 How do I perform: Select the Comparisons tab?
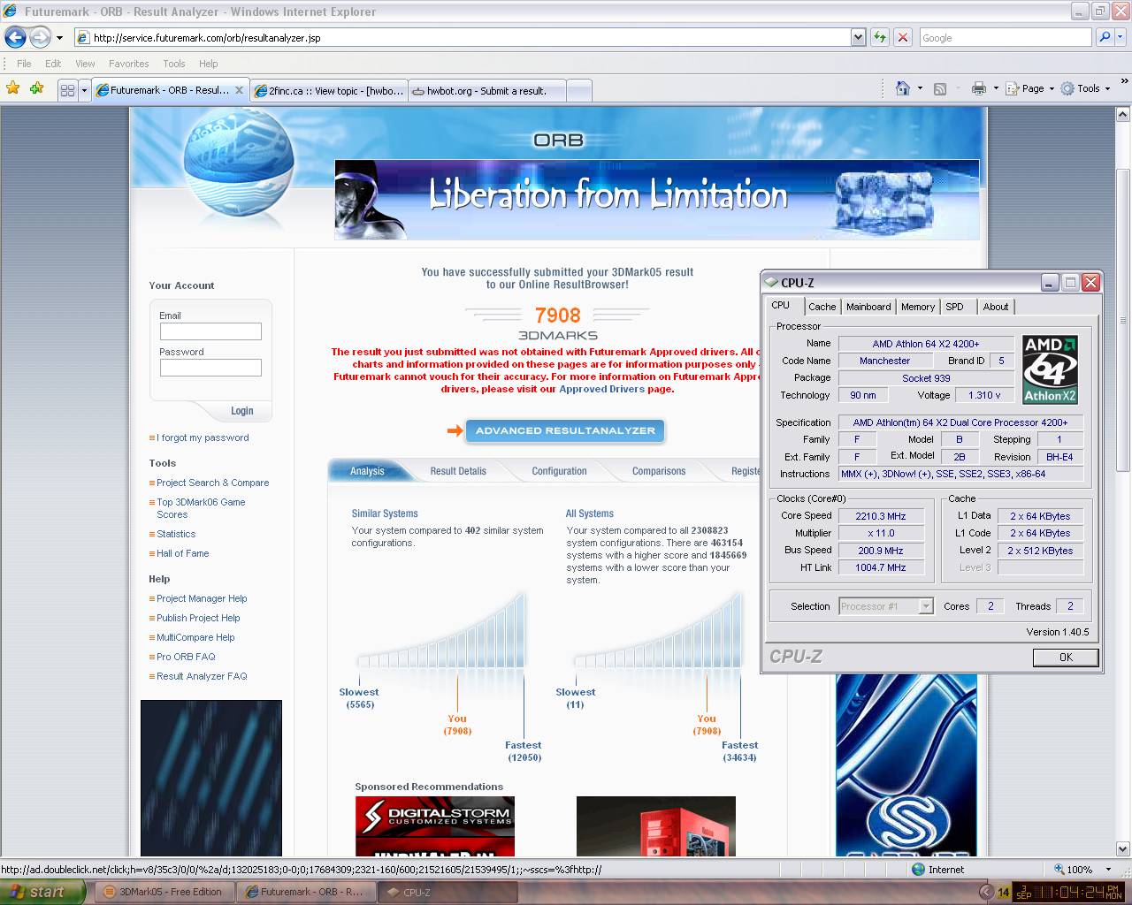[x=659, y=471]
